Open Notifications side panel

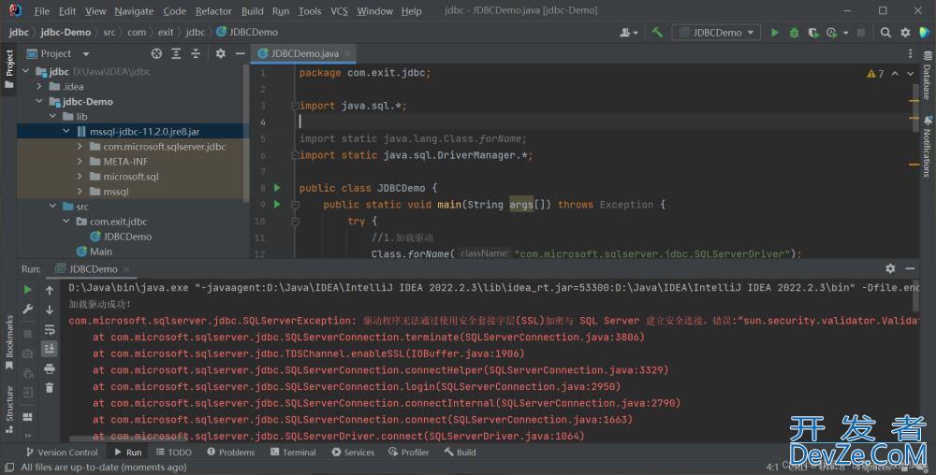pyautogui.click(x=927, y=147)
